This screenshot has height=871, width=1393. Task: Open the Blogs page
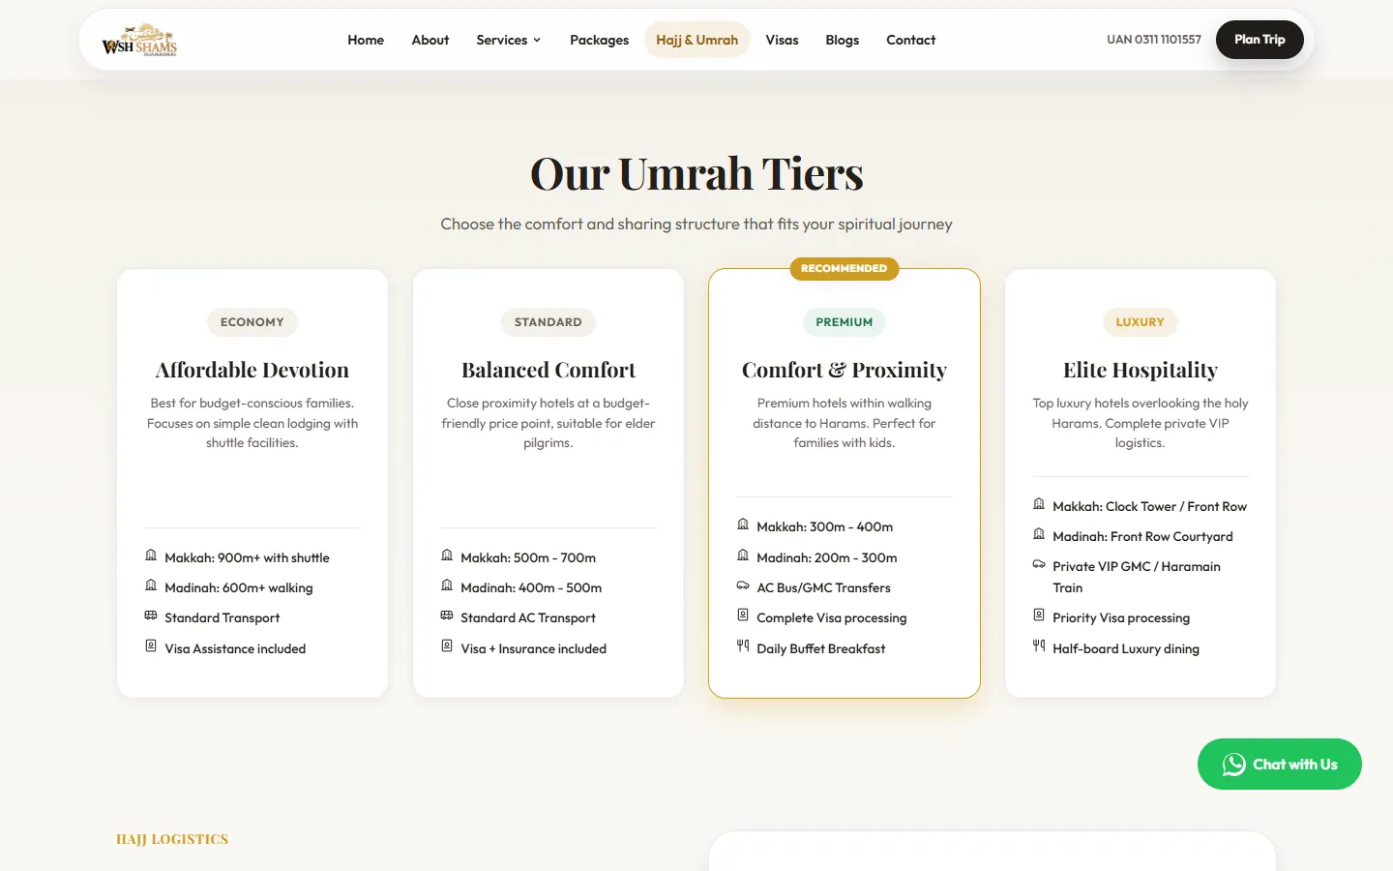pos(843,40)
